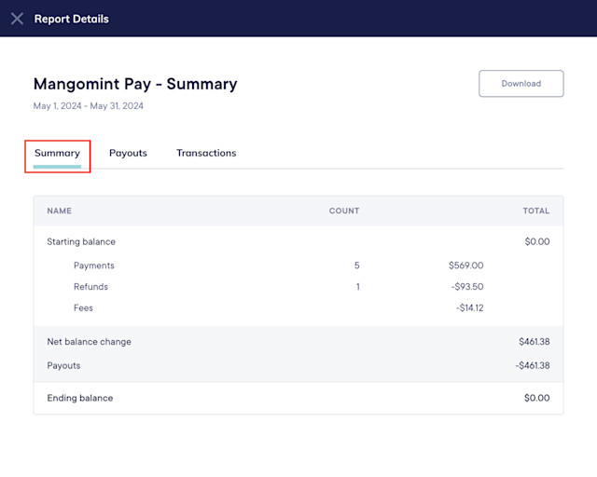Image resolution: width=597 pixels, height=477 pixels.
Task: Click the Report Details header title
Action: (72, 19)
